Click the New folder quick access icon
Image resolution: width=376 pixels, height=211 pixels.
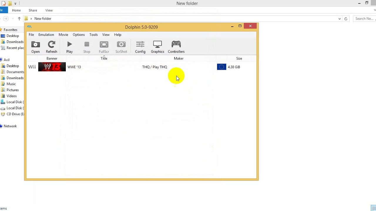(10, 4)
